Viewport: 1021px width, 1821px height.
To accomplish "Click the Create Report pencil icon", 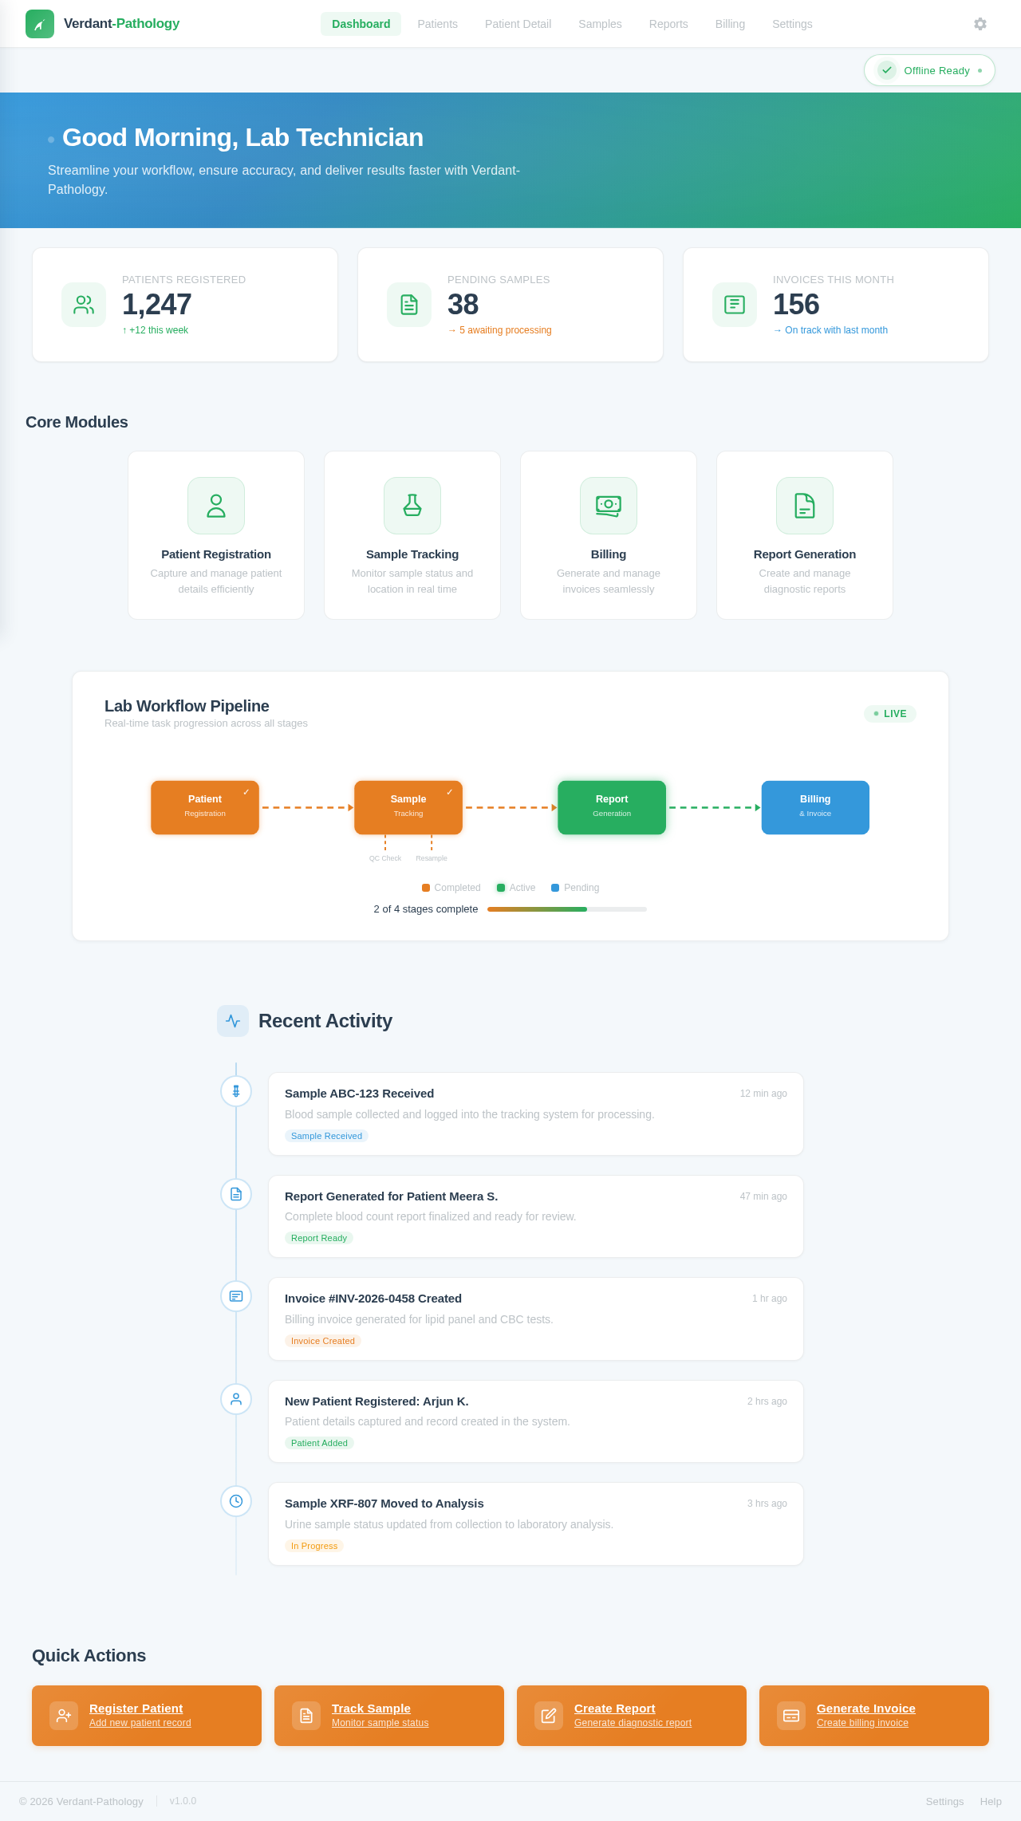I will pos(549,1716).
